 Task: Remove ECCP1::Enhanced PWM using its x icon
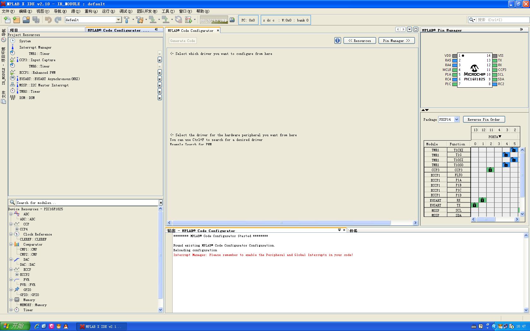(160, 73)
